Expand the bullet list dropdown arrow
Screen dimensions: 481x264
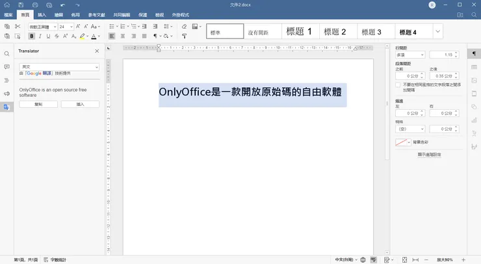tap(117, 27)
